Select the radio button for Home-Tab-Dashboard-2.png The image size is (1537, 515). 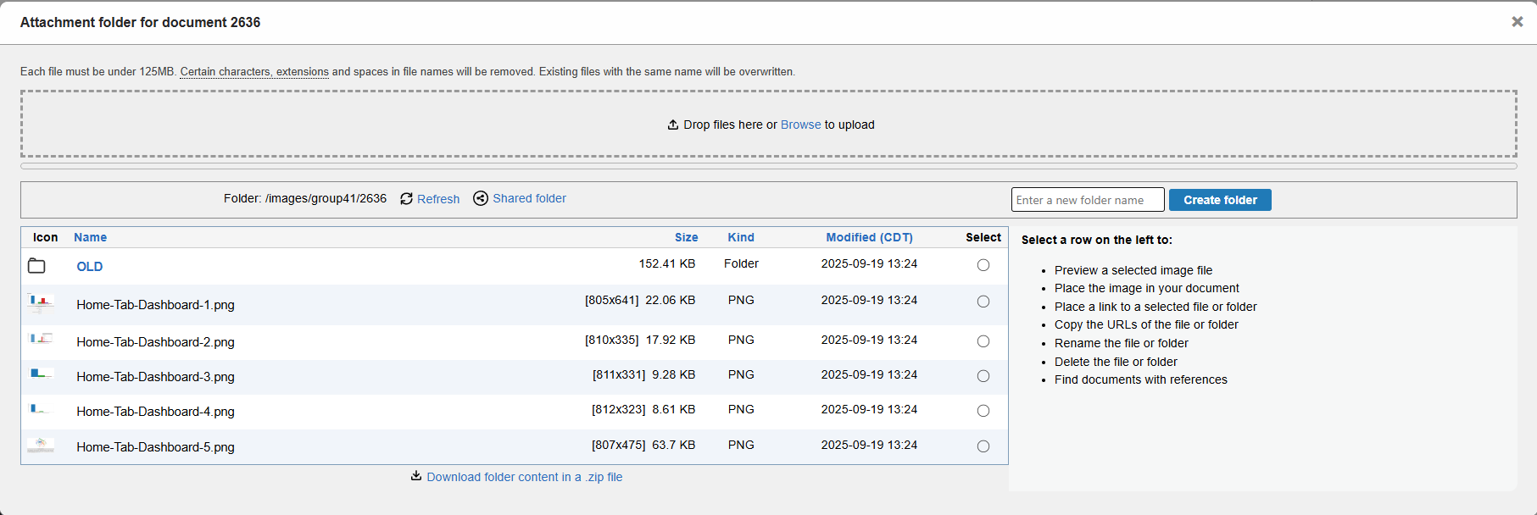point(983,341)
